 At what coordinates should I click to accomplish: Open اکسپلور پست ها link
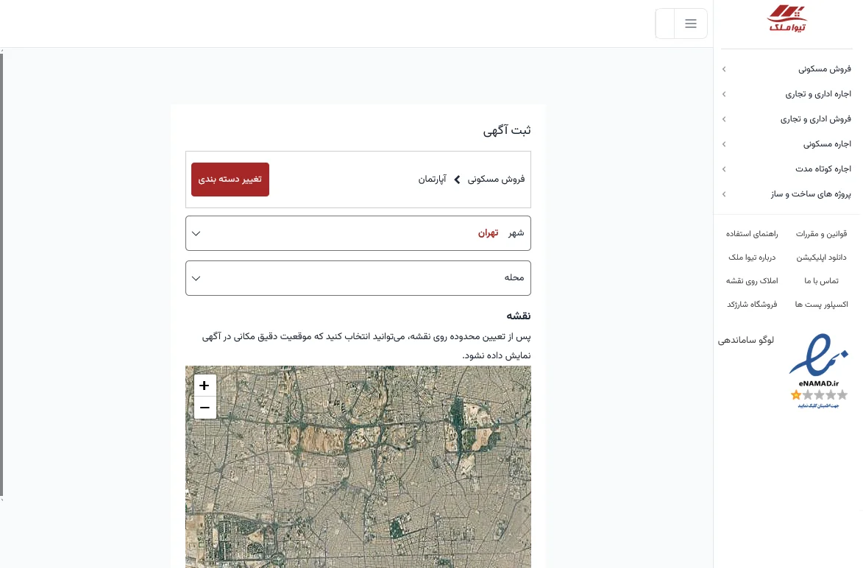pyautogui.click(x=821, y=305)
